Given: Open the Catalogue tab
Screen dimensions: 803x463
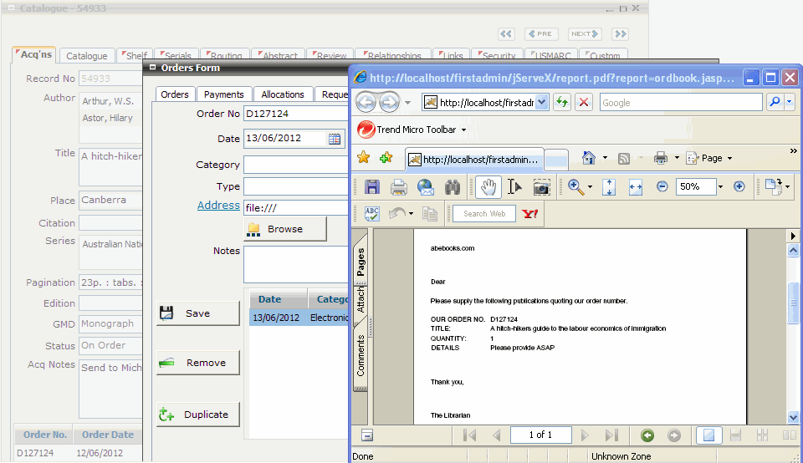Looking at the screenshot, I should [x=87, y=56].
